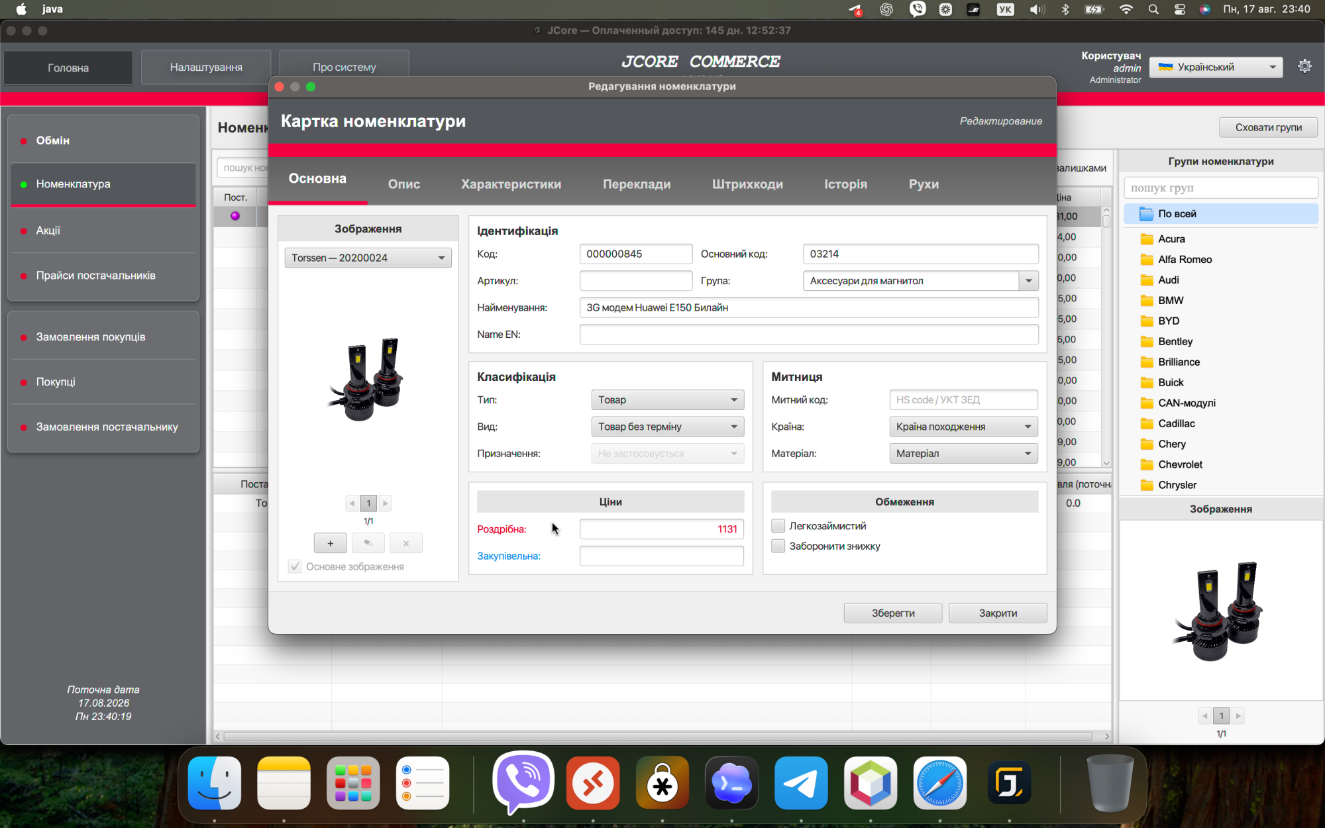The width and height of the screenshot is (1325, 828).
Task: Remove image with the x button
Action: click(406, 543)
